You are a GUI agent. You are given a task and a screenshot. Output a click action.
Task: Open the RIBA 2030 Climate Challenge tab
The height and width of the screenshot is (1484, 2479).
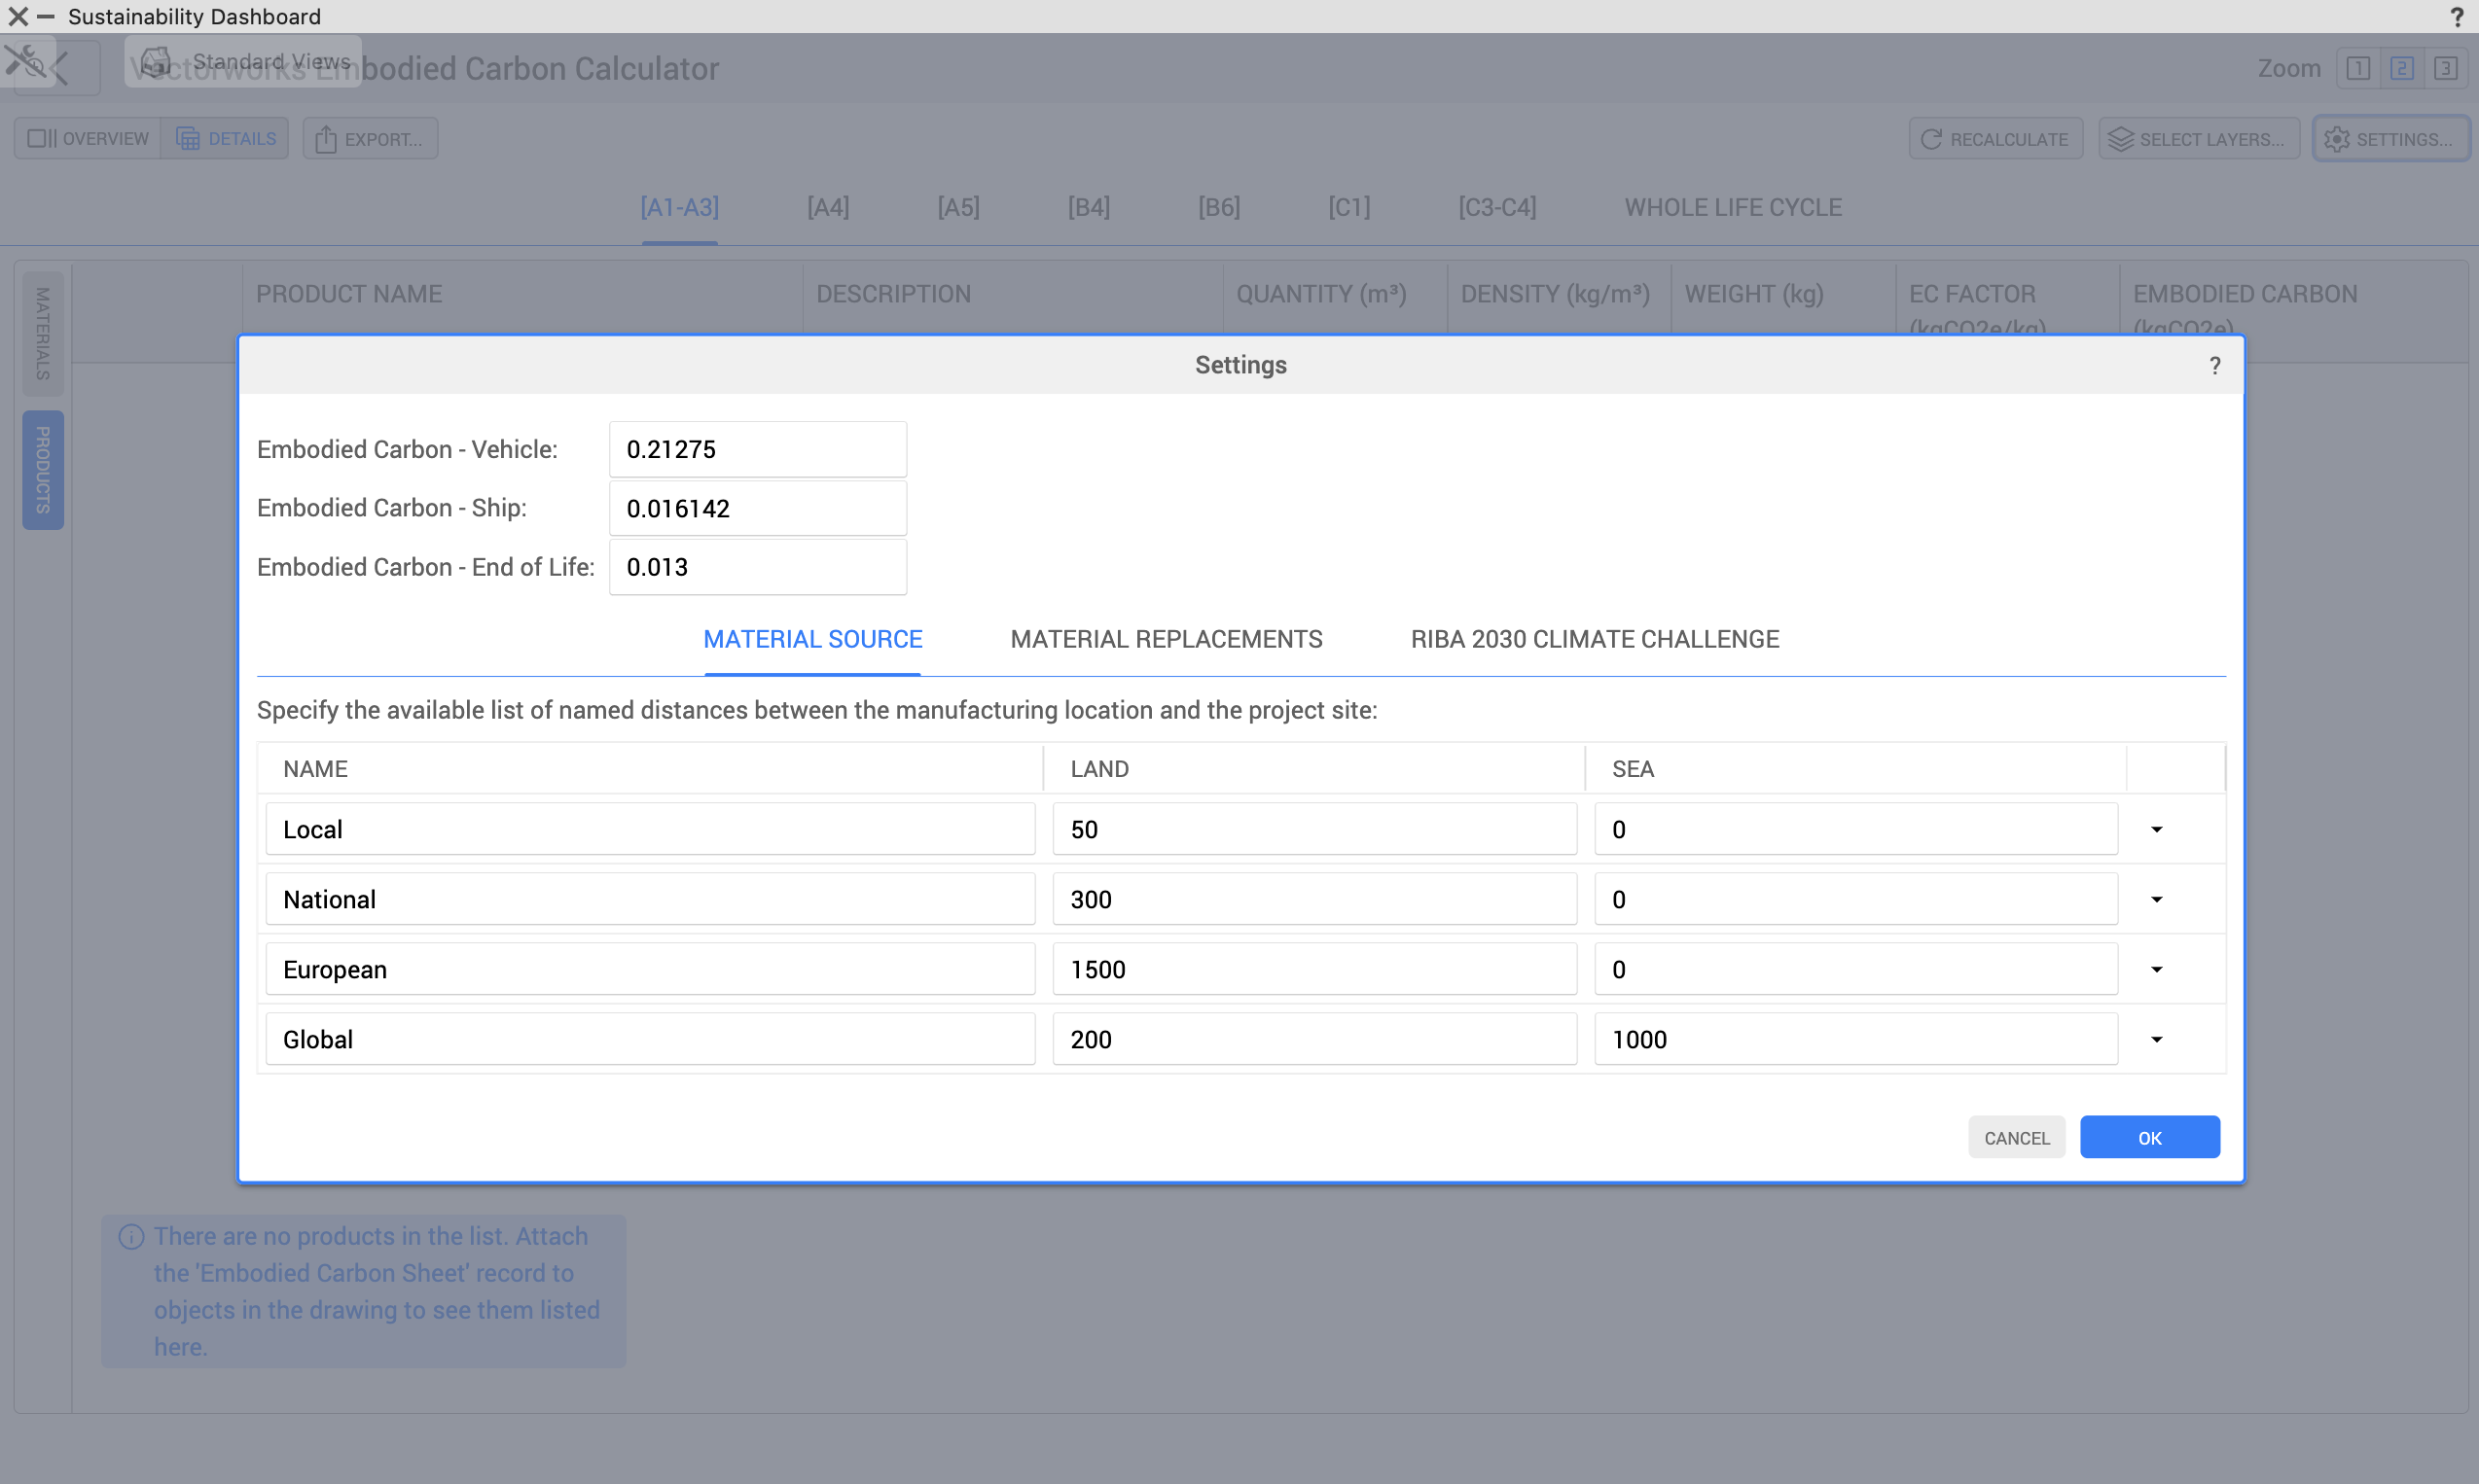tap(1594, 639)
